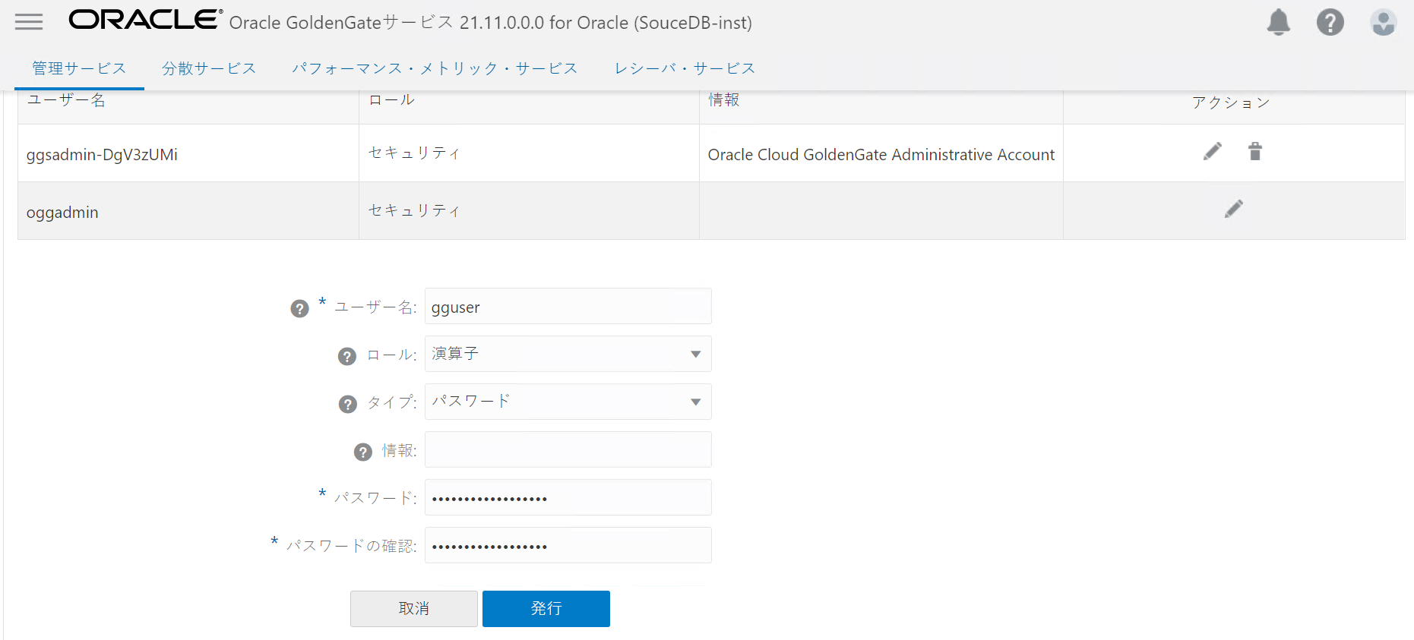Image resolution: width=1414 pixels, height=640 pixels.
Task: Switch to the パフォーマンス・メトリック・サービス tab
Action: tap(435, 68)
